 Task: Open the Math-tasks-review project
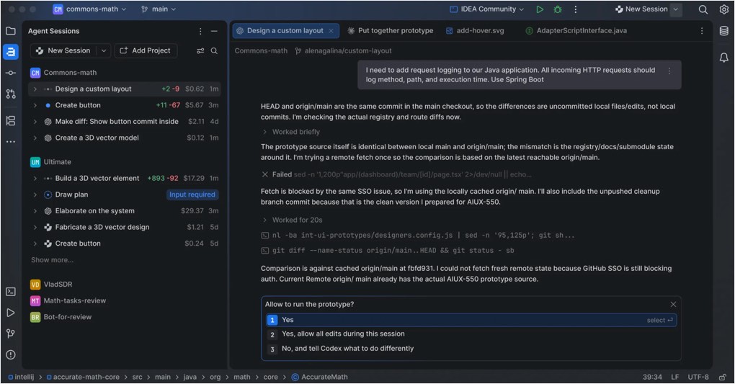click(68, 300)
